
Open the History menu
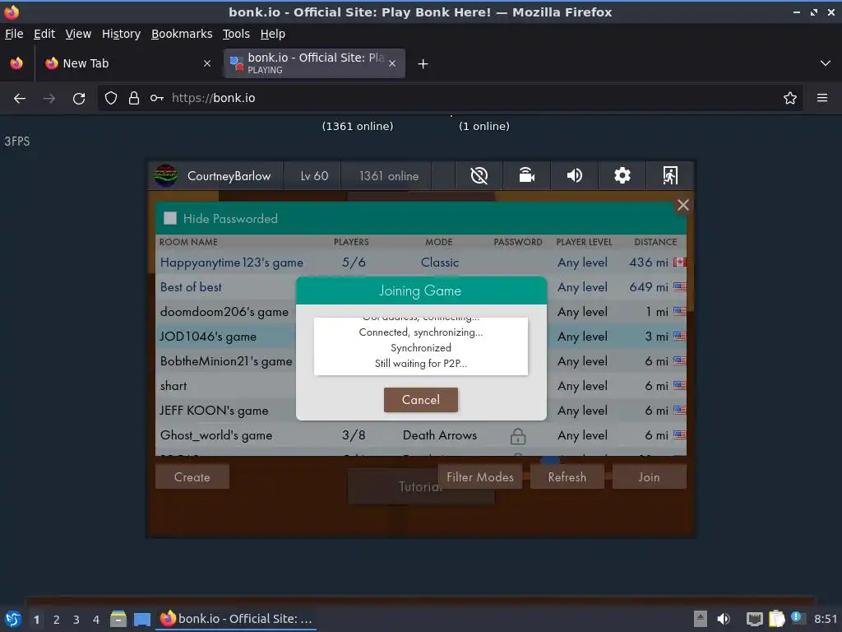coord(122,34)
